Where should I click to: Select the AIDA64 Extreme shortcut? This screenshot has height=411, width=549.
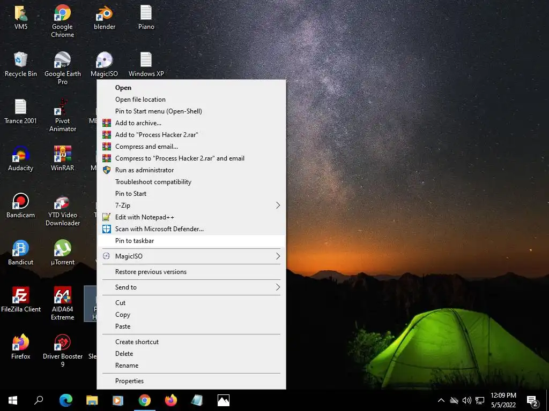[62, 304]
